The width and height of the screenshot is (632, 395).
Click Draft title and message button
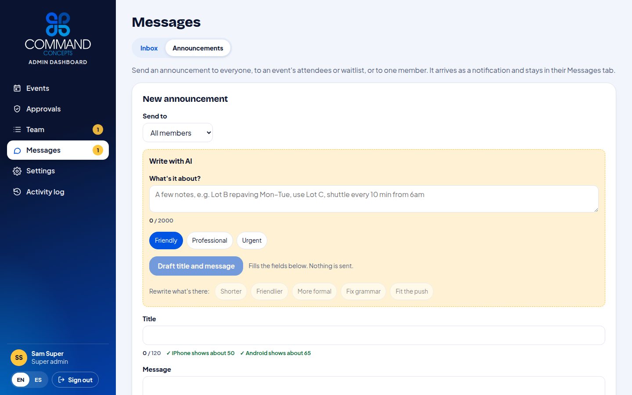coord(196,266)
